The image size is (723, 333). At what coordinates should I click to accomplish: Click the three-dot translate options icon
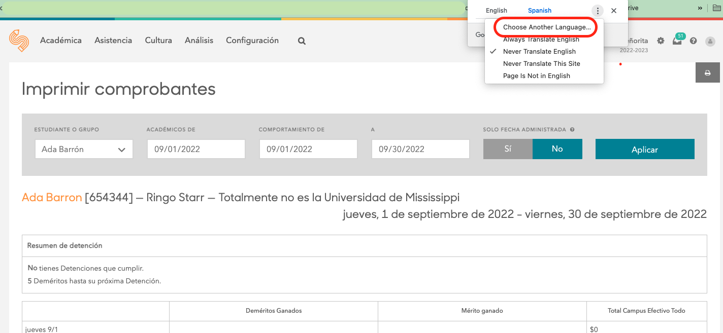(x=598, y=11)
